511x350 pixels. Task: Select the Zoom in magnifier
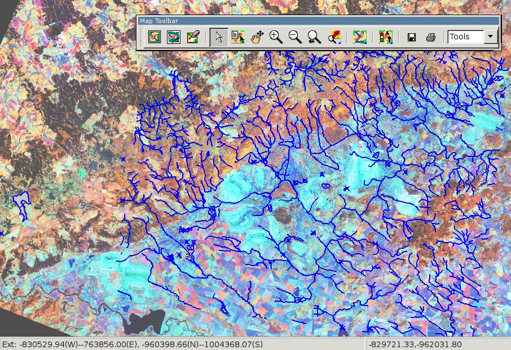276,37
